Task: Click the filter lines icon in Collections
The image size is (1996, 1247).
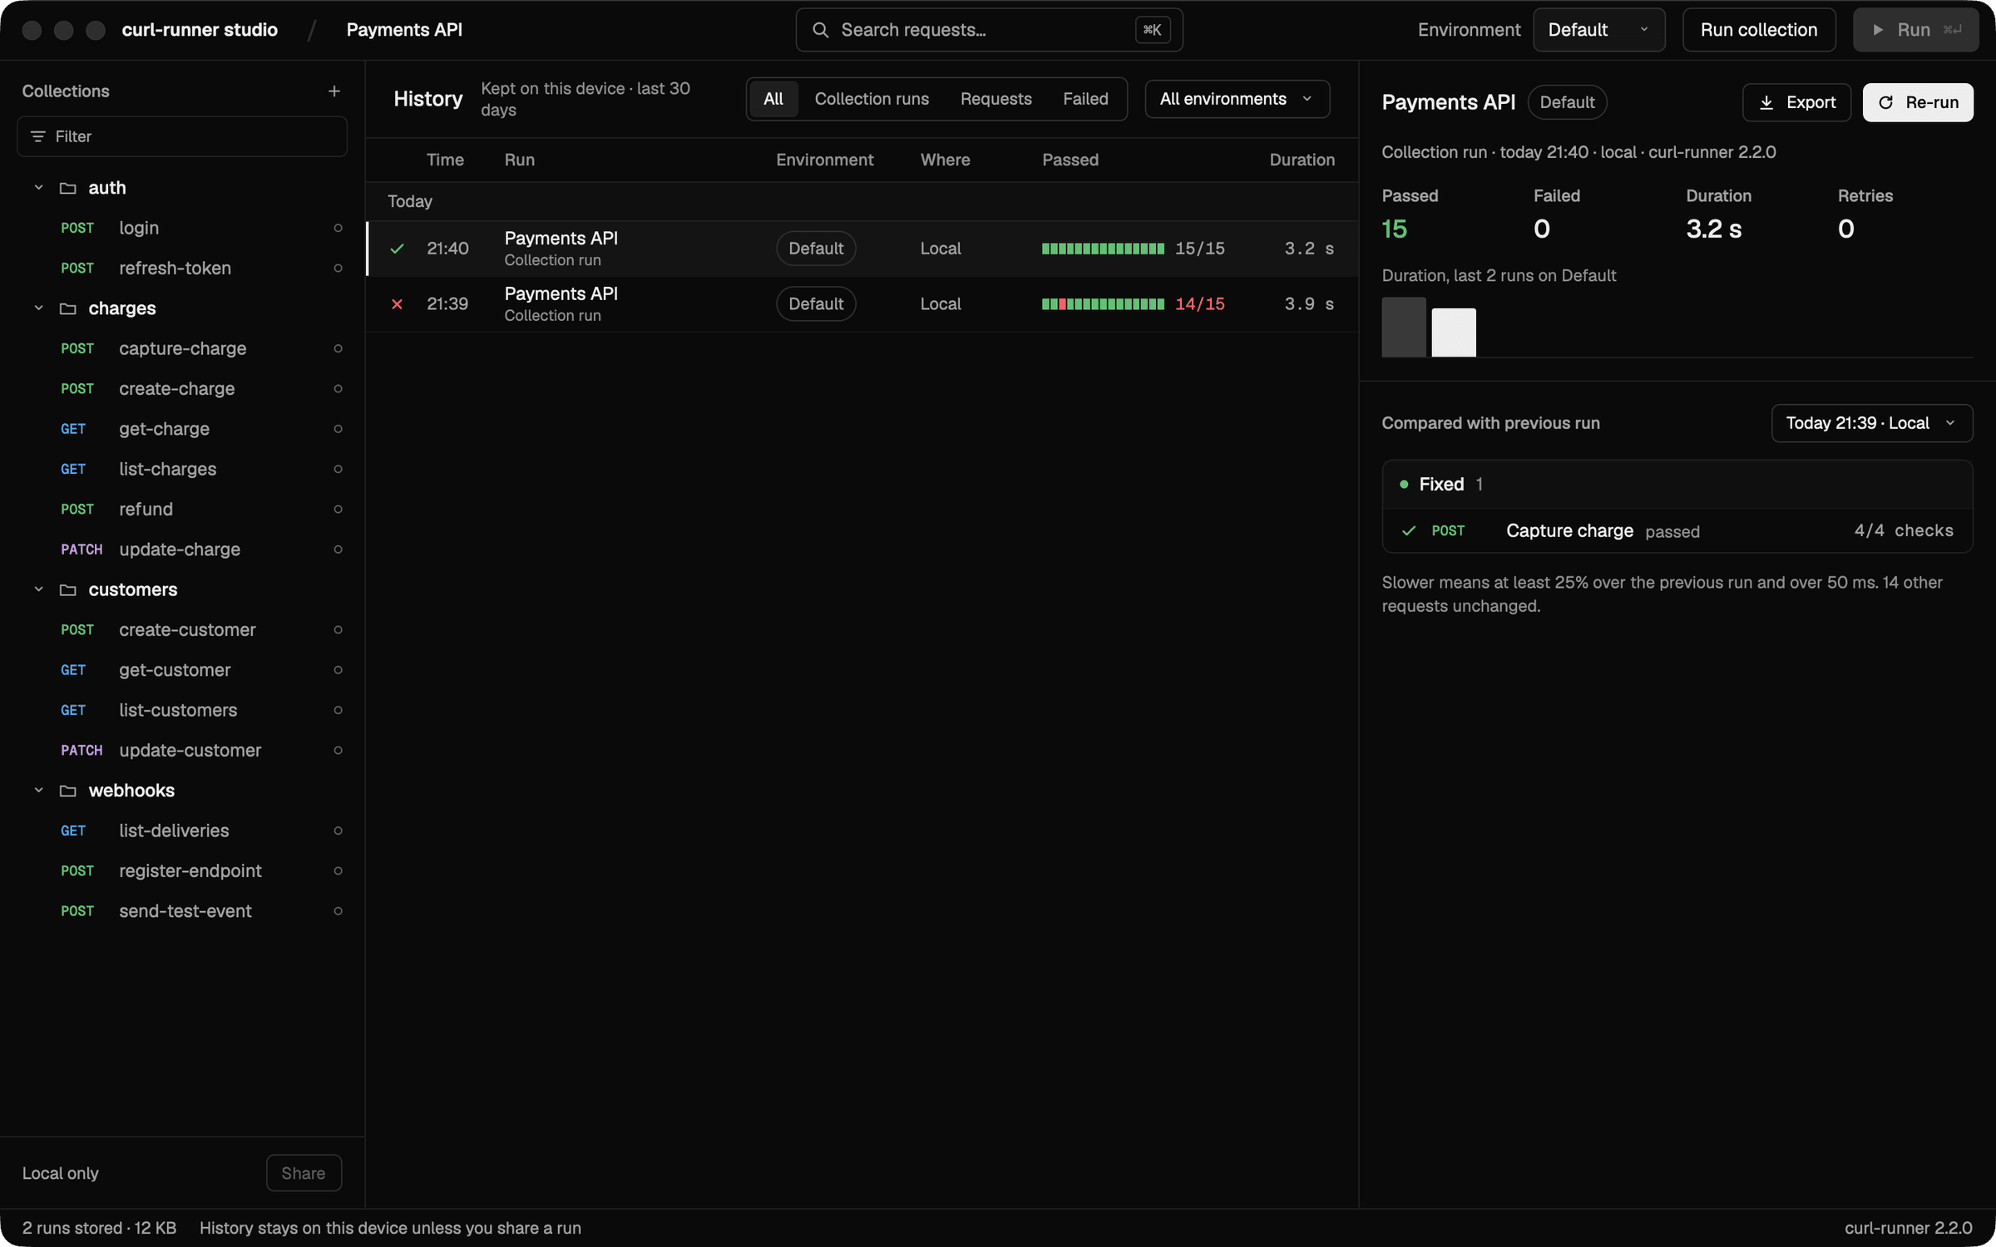Action: [x=37, y=136]
